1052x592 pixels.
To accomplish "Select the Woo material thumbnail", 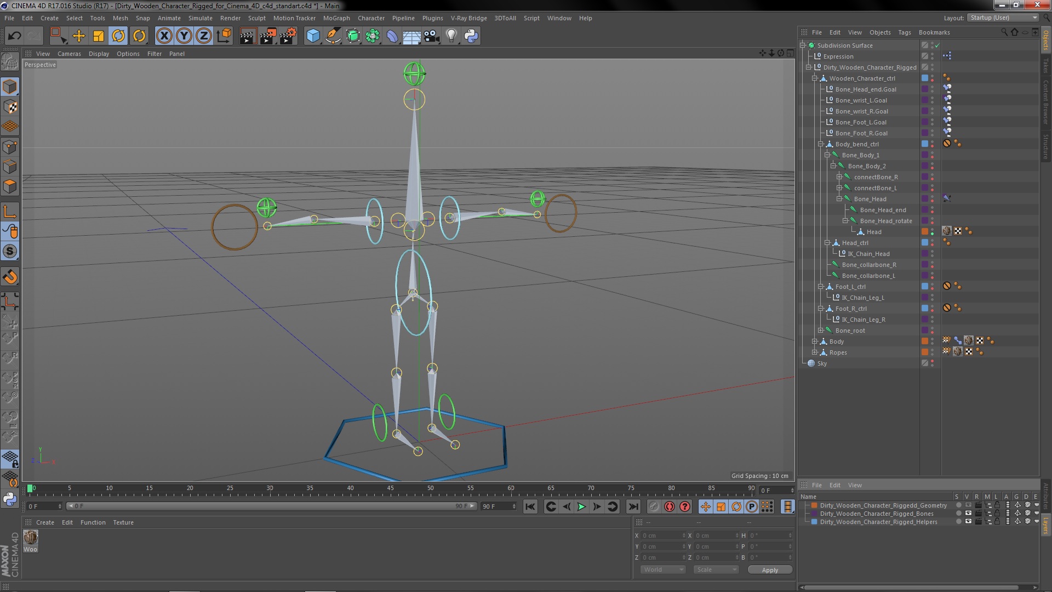I will point(31,538).
